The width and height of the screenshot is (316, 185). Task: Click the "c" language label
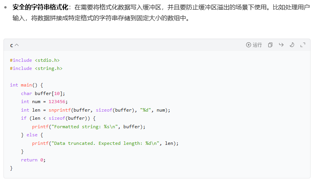(x=12, y=45)
